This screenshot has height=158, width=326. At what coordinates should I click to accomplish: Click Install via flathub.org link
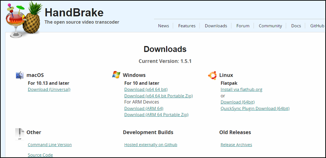coord(241,89)
